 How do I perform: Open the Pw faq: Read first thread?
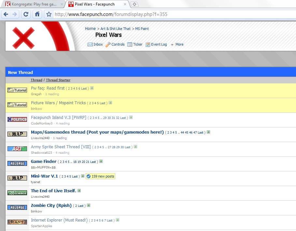pos(48,88)
